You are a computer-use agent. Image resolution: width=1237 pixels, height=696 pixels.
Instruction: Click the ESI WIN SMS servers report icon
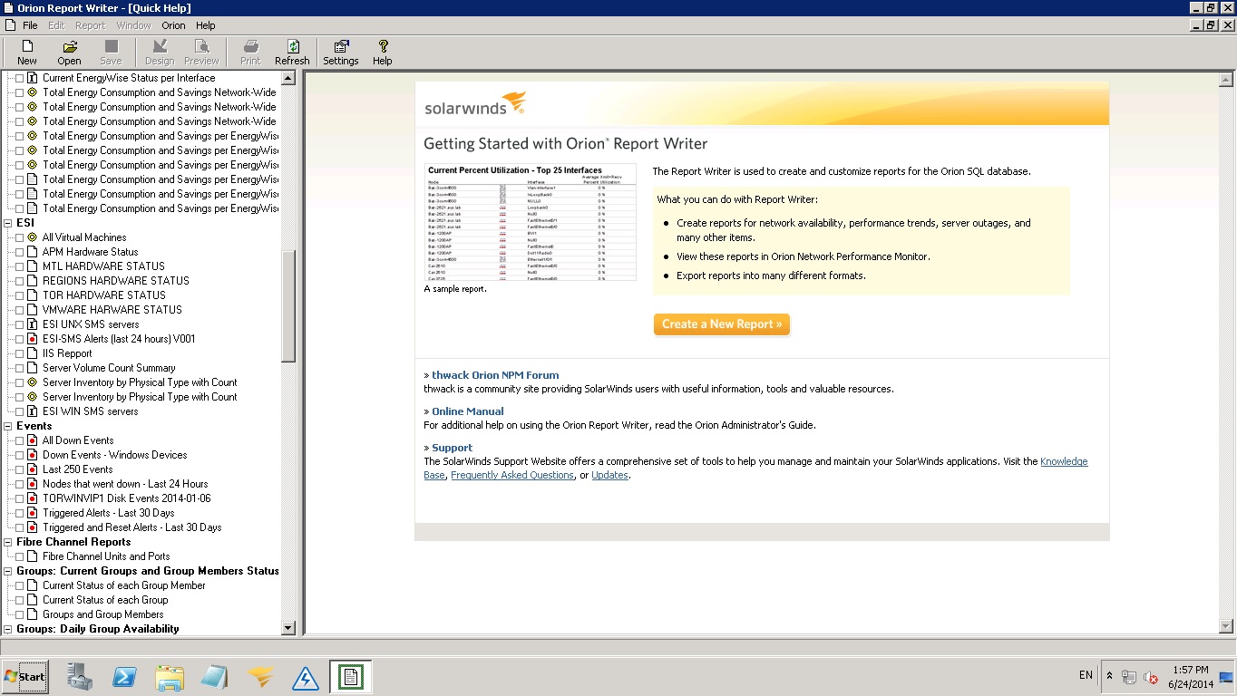32,411
